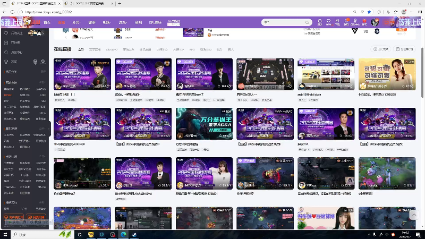Open Microsoft Edge from the taskbar
Screen dimensions: 425x239
pyautogui.click(x=123, y=234)
